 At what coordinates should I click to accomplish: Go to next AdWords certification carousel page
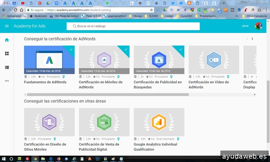pos(252,39)
